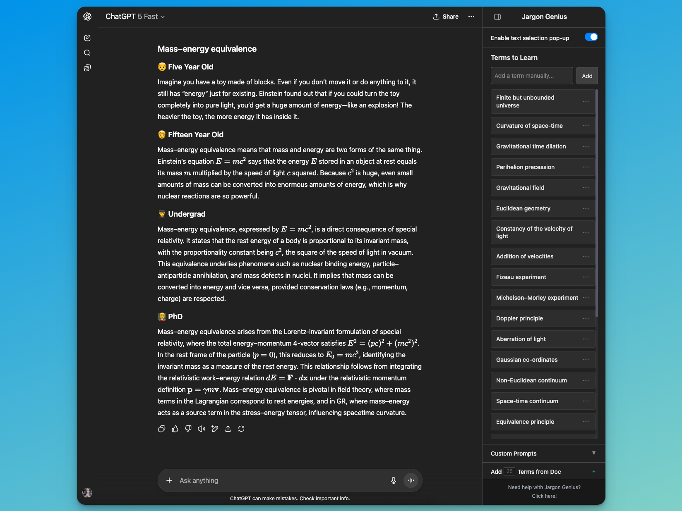This screenshot has height=511, width=682.
Task: Open the ChatGPT 5 Fast model dropdown
Action: tap(135, 17)
